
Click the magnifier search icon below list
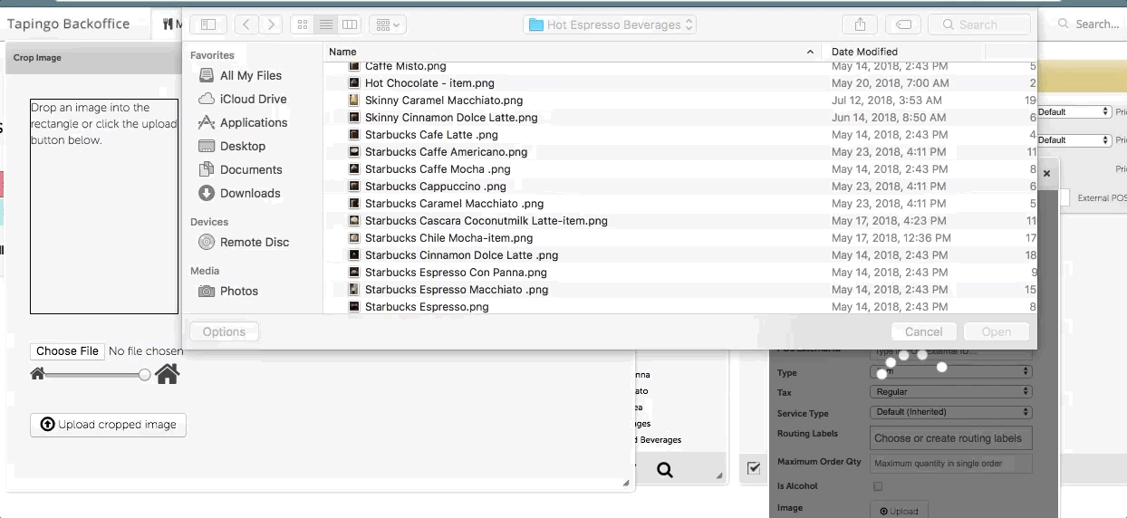coord(665,469)
